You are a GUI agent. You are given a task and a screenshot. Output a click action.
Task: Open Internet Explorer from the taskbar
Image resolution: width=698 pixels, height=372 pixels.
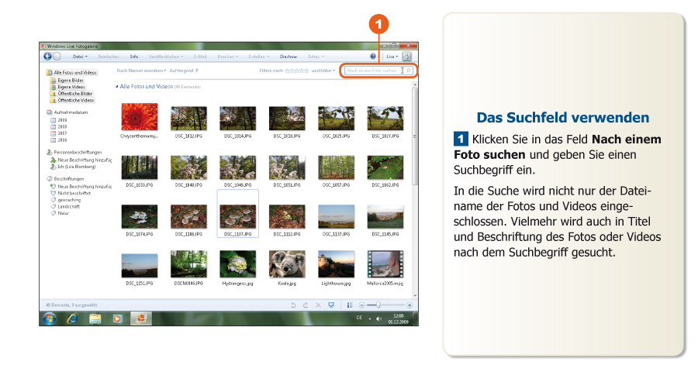tap(72, 318)
